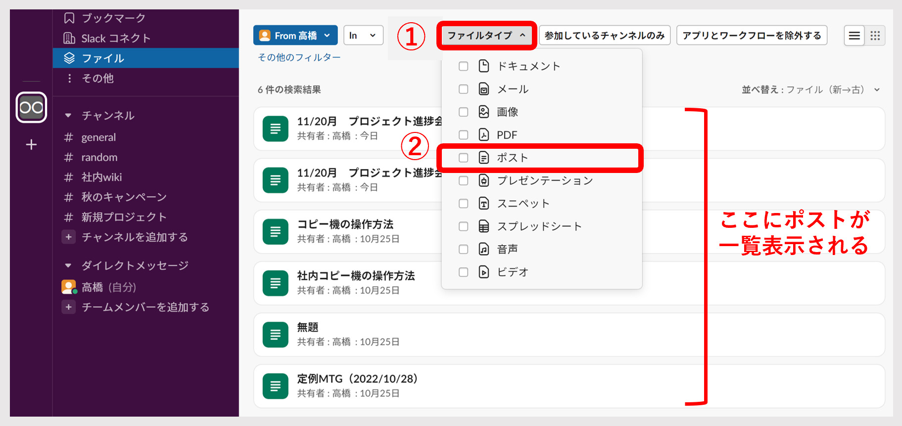Check the メール checkbox
Viewport: 902px width, 426px height.
click(463, 89)
